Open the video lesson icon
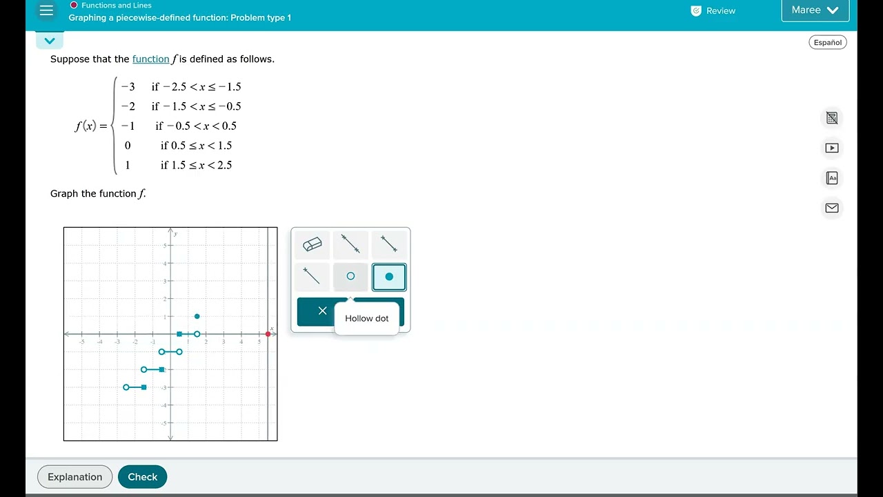The width and height of the screenshot is (883, 497). [x=832, y=148]
